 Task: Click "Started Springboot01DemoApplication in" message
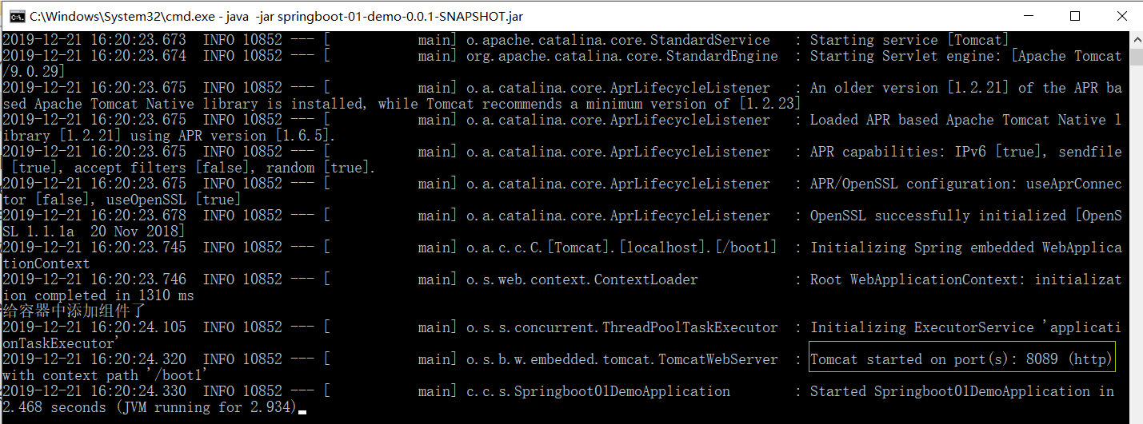[x=961, y=391]
